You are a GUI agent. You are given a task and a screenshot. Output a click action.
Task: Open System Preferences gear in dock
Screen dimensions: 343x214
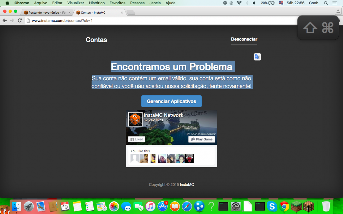236,206
